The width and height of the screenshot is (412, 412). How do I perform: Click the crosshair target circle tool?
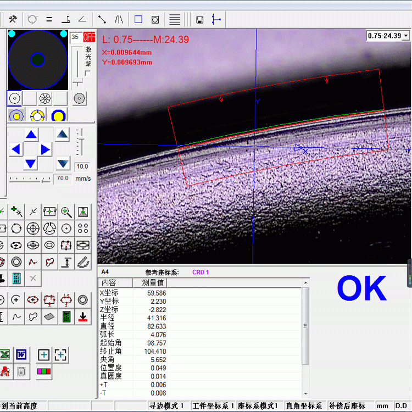point(33,228)
